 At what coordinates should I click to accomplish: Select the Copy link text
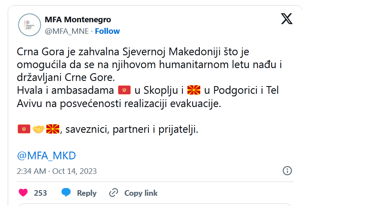pyautogui.click(x=141, y=193)
